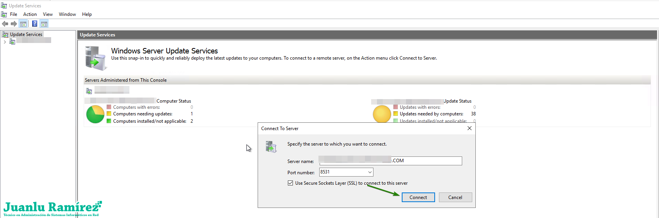659x218 pixels.
Task: Click the Back arrow in the toolbar
Action: coord(5,24)
